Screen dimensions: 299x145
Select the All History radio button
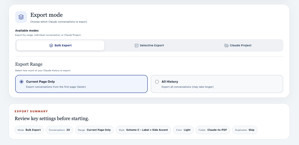157,82
